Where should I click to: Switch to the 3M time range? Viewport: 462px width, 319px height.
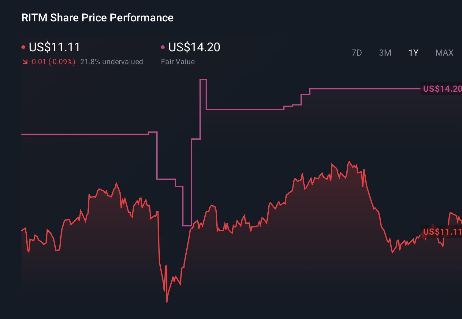(385, 53)
